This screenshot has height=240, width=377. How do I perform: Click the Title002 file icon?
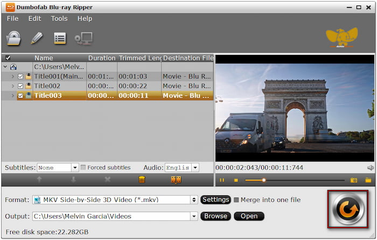(x=29, y=86)
